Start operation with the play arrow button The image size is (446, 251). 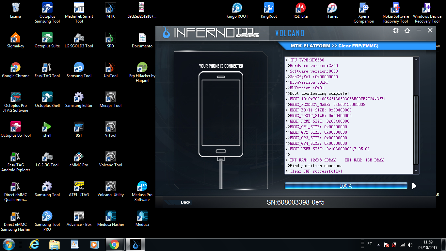coord(414,186)
